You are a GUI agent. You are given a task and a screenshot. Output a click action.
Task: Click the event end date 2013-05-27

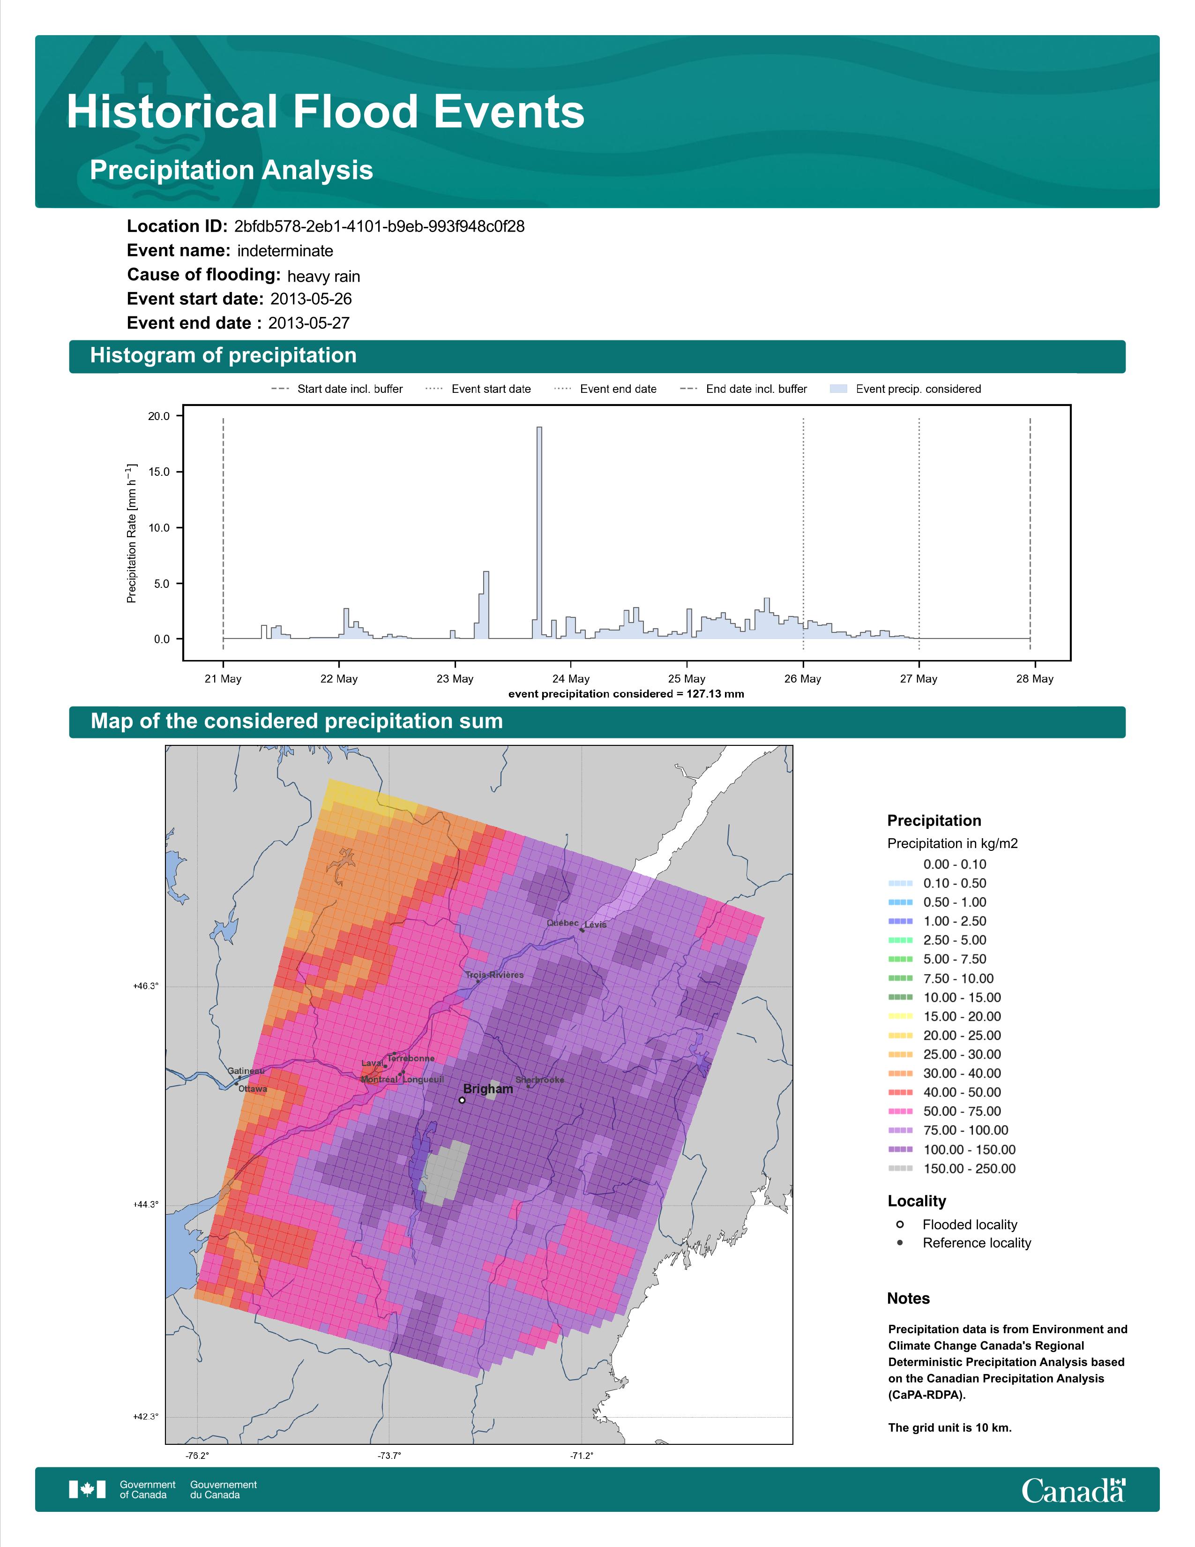tap(309, 323)
